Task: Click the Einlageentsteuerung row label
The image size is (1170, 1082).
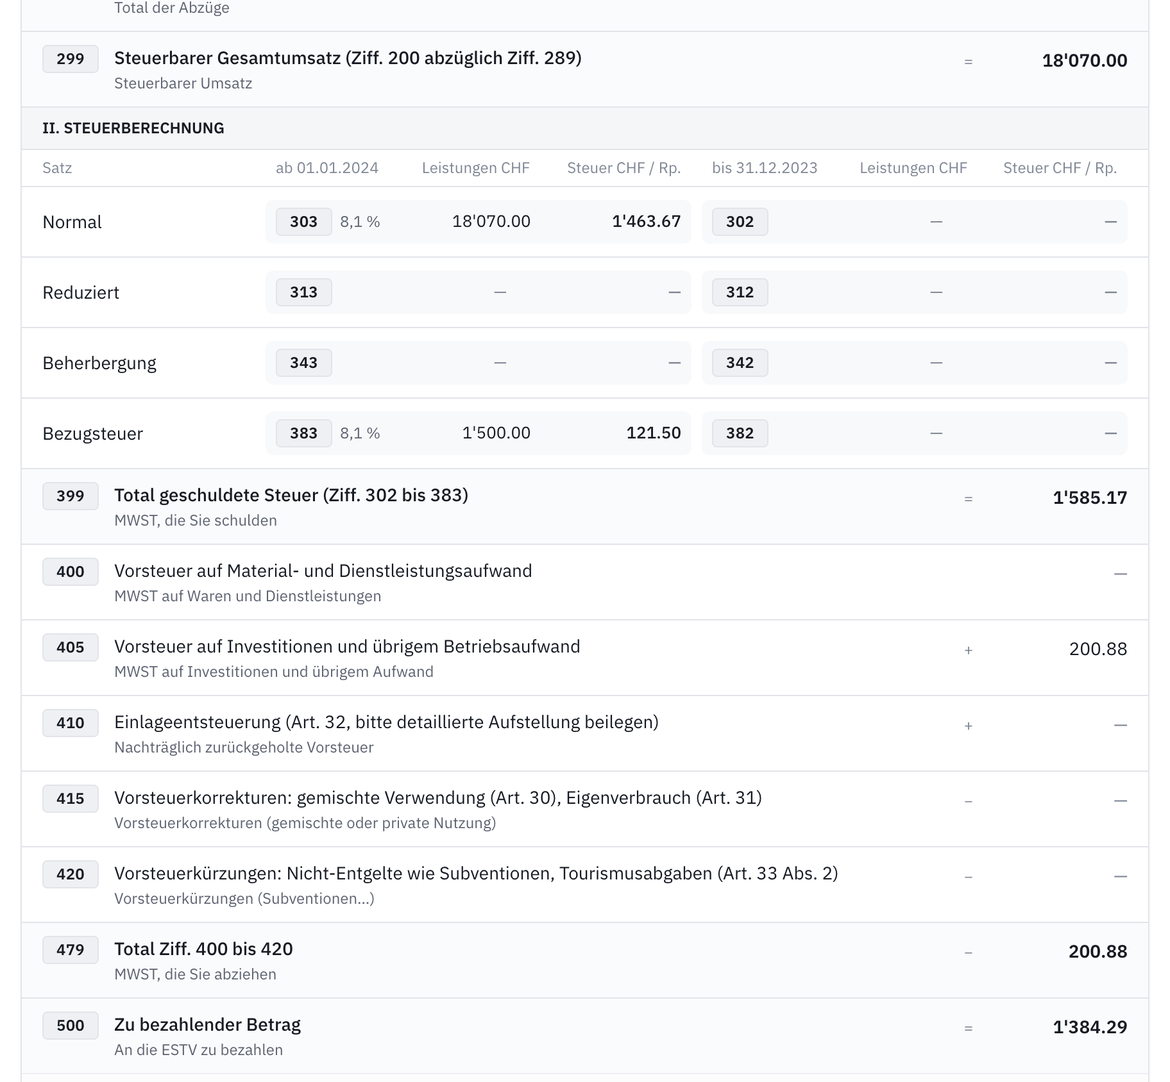Action: (386, 722)
